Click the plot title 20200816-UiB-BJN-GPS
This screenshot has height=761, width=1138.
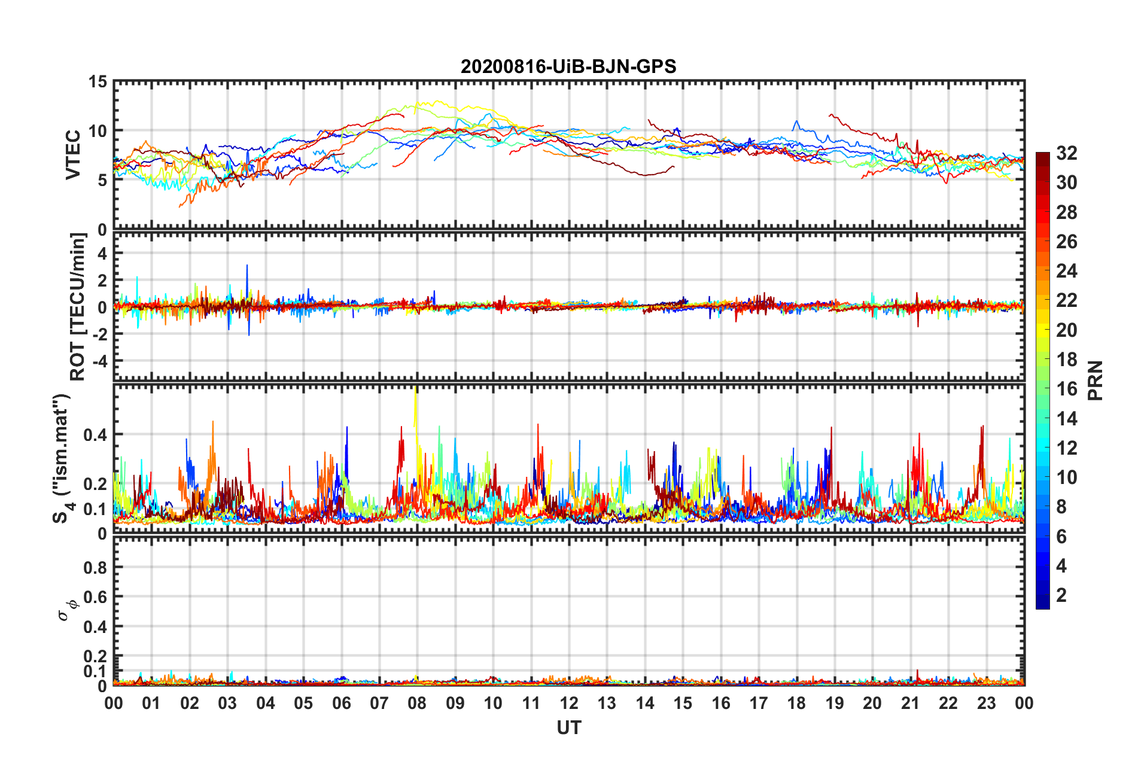(x=568, y=66)
